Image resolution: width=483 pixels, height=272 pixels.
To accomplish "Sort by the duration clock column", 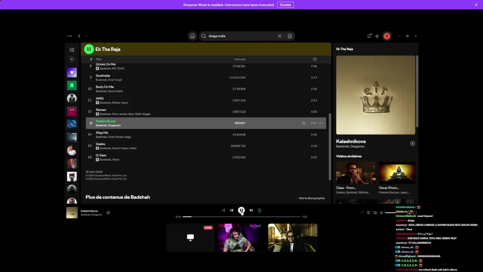I will point(315,59).
